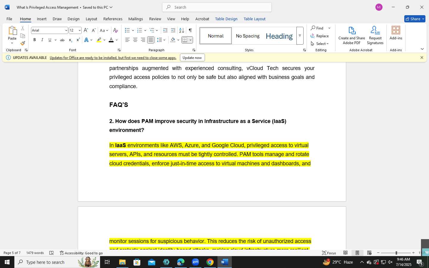Click Create and Share Adobe PDF icon
429x268 pixels.
[352, 35]
